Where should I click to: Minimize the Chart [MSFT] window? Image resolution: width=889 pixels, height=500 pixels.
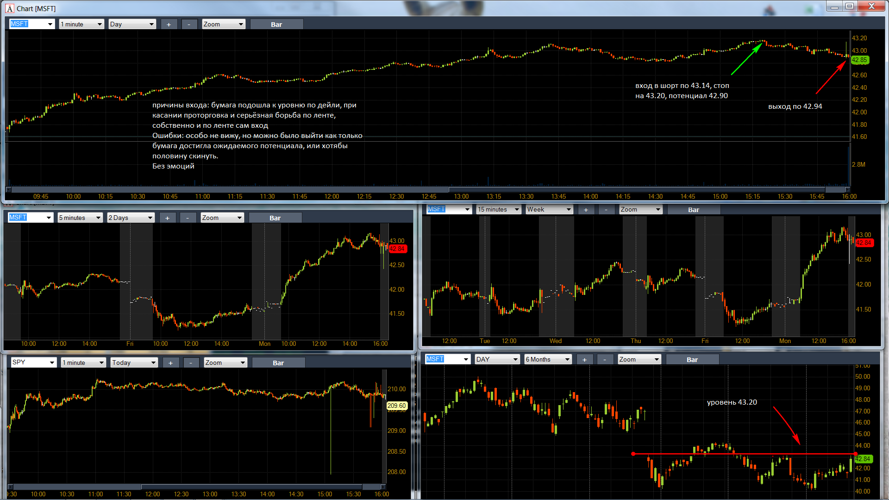click(834, 6)
